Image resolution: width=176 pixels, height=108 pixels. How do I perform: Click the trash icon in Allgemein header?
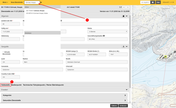pos(123,16)
